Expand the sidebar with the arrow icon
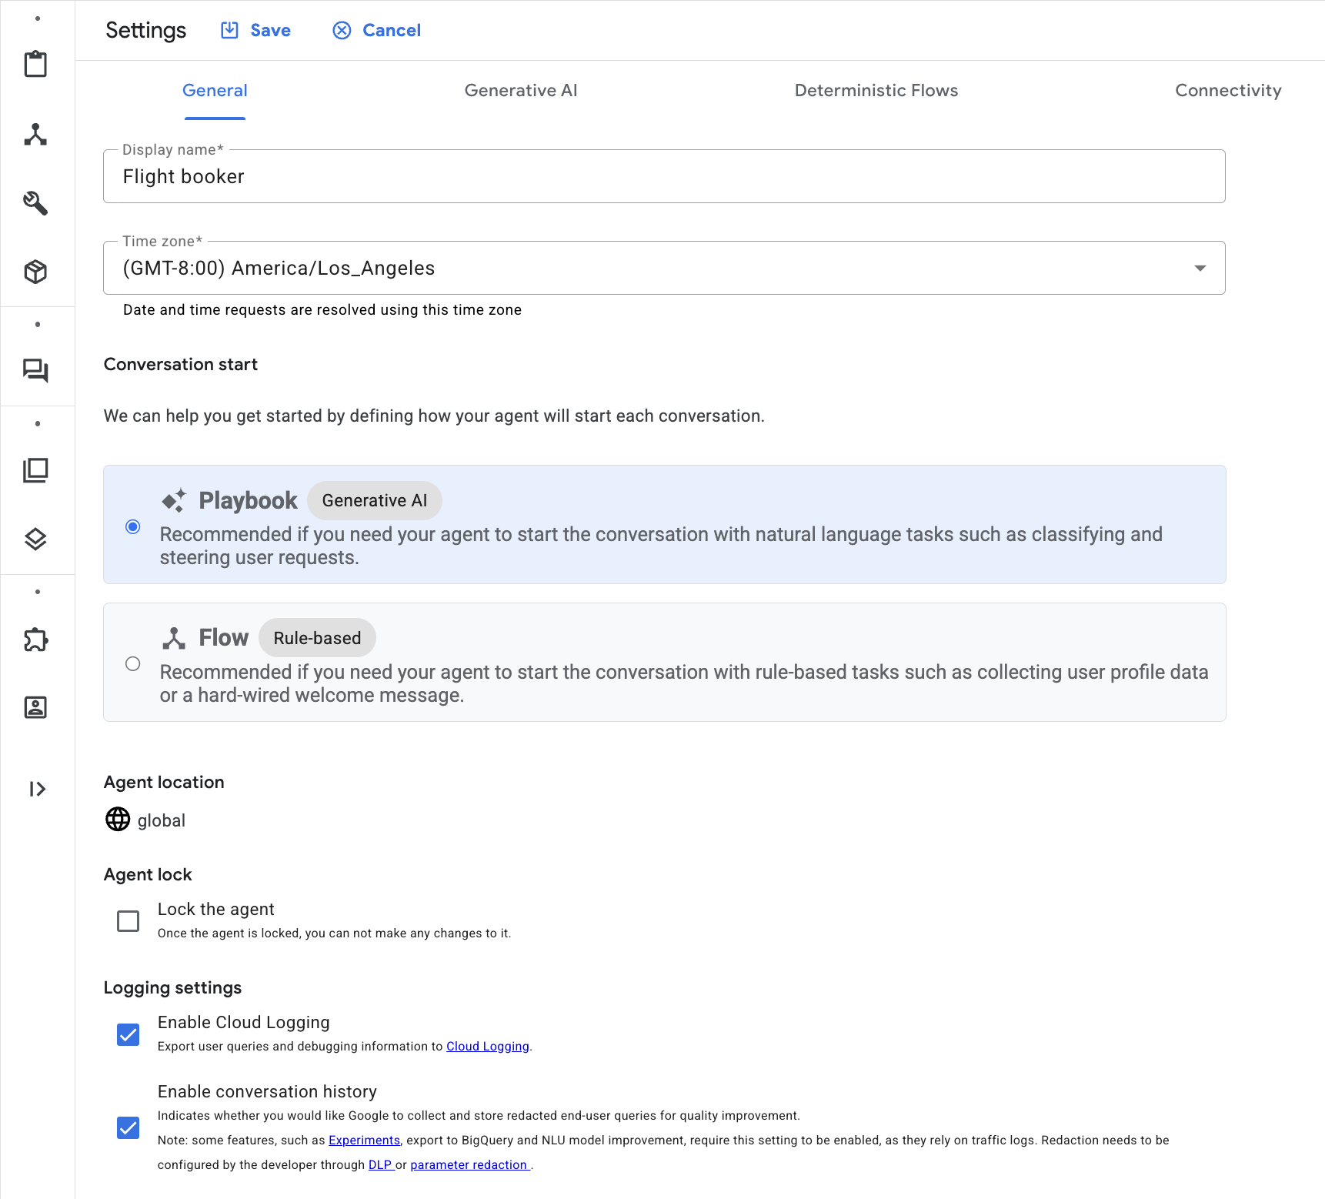Viewport: 1325px width, 1199px height. [x=36, y=788]
